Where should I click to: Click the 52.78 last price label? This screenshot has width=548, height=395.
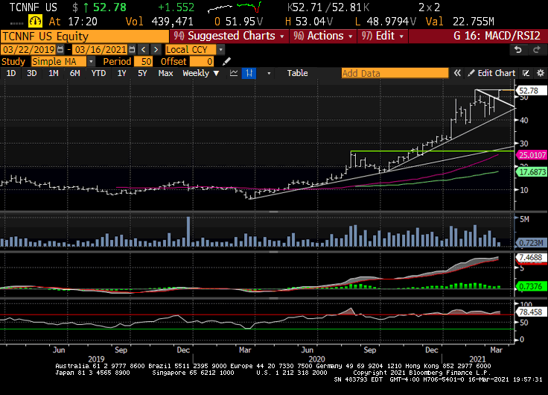(531, 91)
